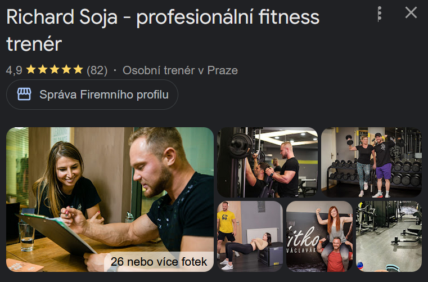Close the business profile panel
Image resolution: width=428 pixels, height=282 pixels.
(411, 13)
